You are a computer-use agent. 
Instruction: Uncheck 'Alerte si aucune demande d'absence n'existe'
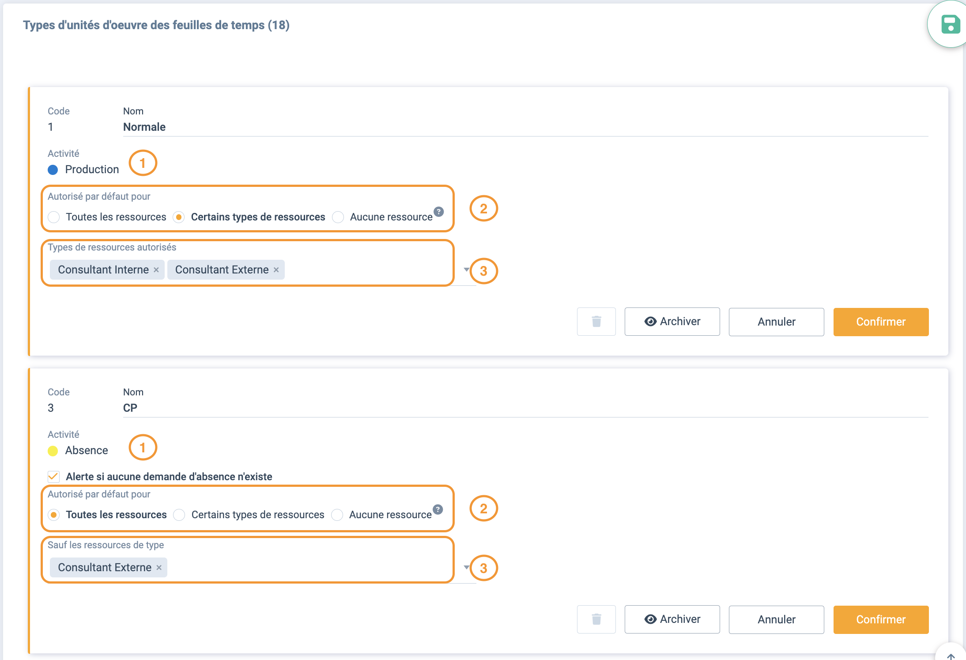coord(53,477)
